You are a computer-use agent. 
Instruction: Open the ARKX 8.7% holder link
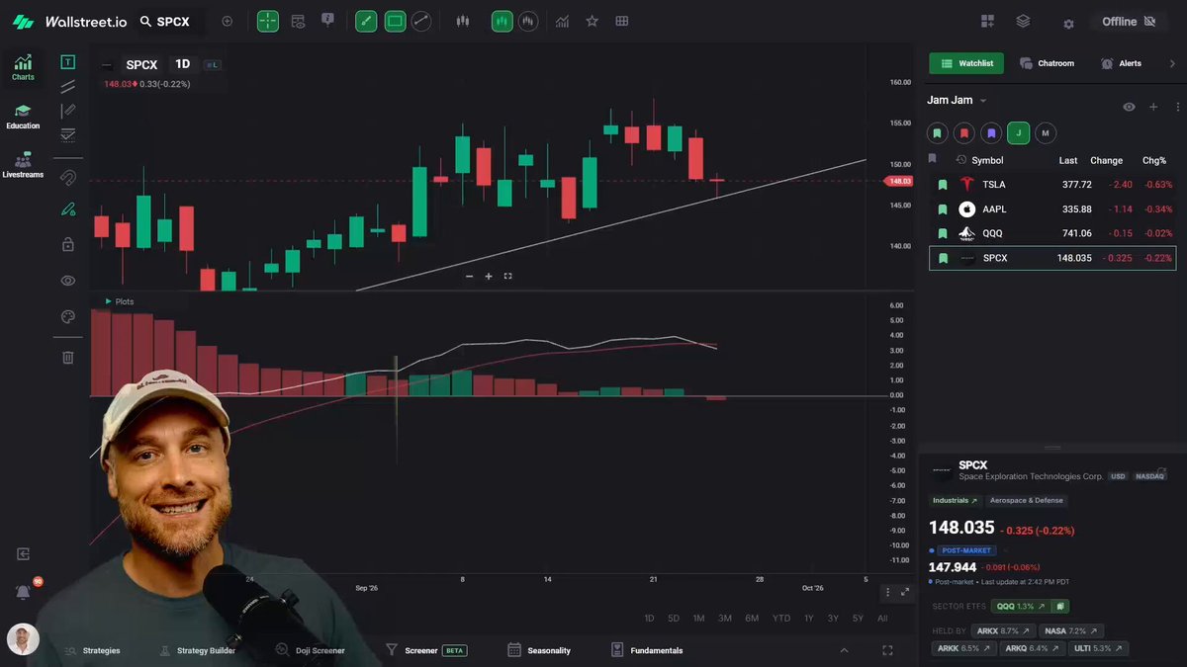click(1003, 630)
